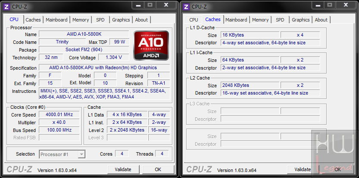Viewport: 359px width, 178px height.
Task: Click the Cores count field
Action: tap(122, 154)
